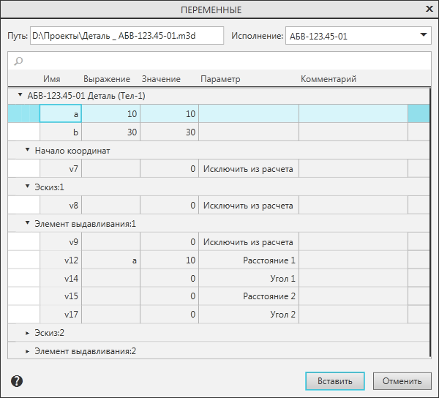Open the Исполнение dropdown list
Image resolution: width=439 pixels, height=398 pixels.
click(x=423, y=35)
